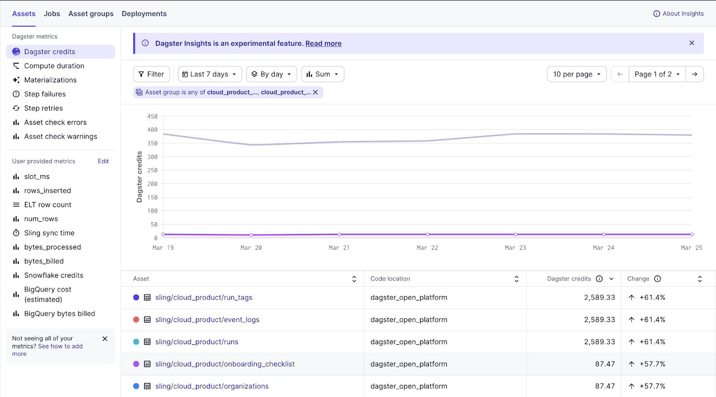This screenshot has width=716, height=397.
Task: Click table icon for onboarding_checklist asset
Action: [147, 364]
